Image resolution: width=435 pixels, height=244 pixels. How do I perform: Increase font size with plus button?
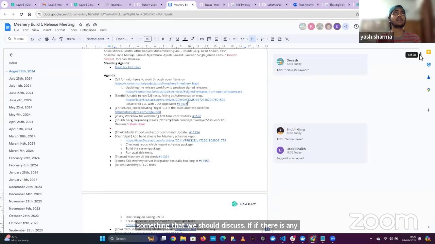click(155, 39)
